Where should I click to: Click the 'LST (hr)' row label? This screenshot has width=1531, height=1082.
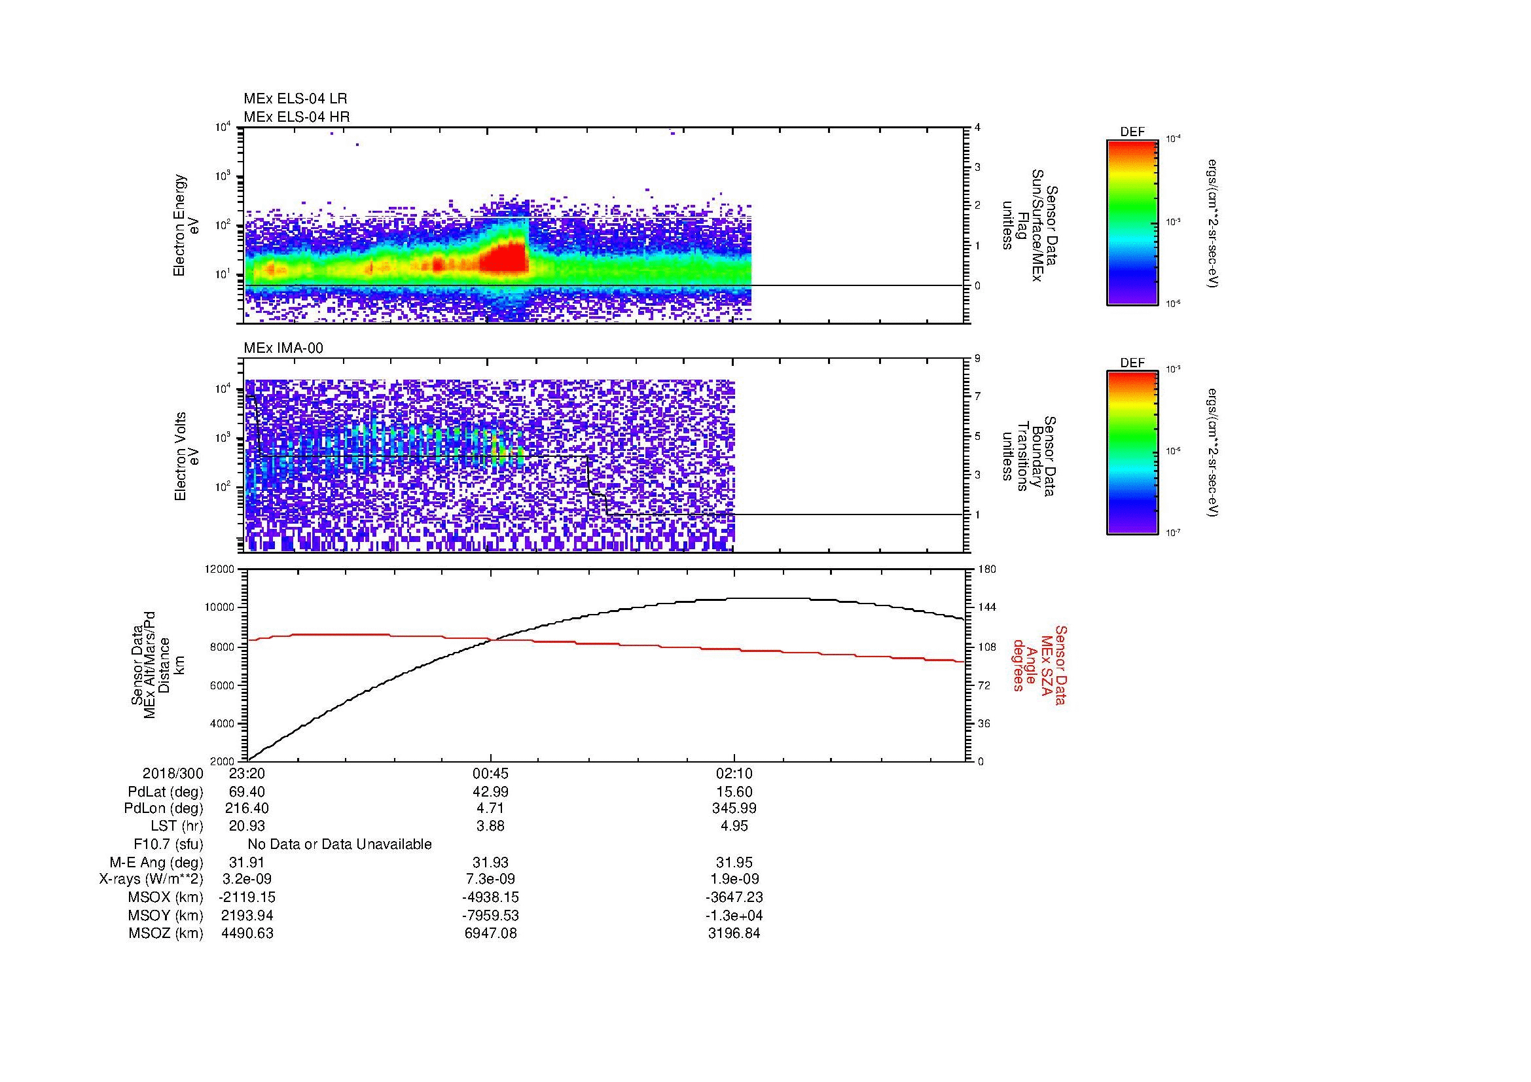click(x=177, y=826)
